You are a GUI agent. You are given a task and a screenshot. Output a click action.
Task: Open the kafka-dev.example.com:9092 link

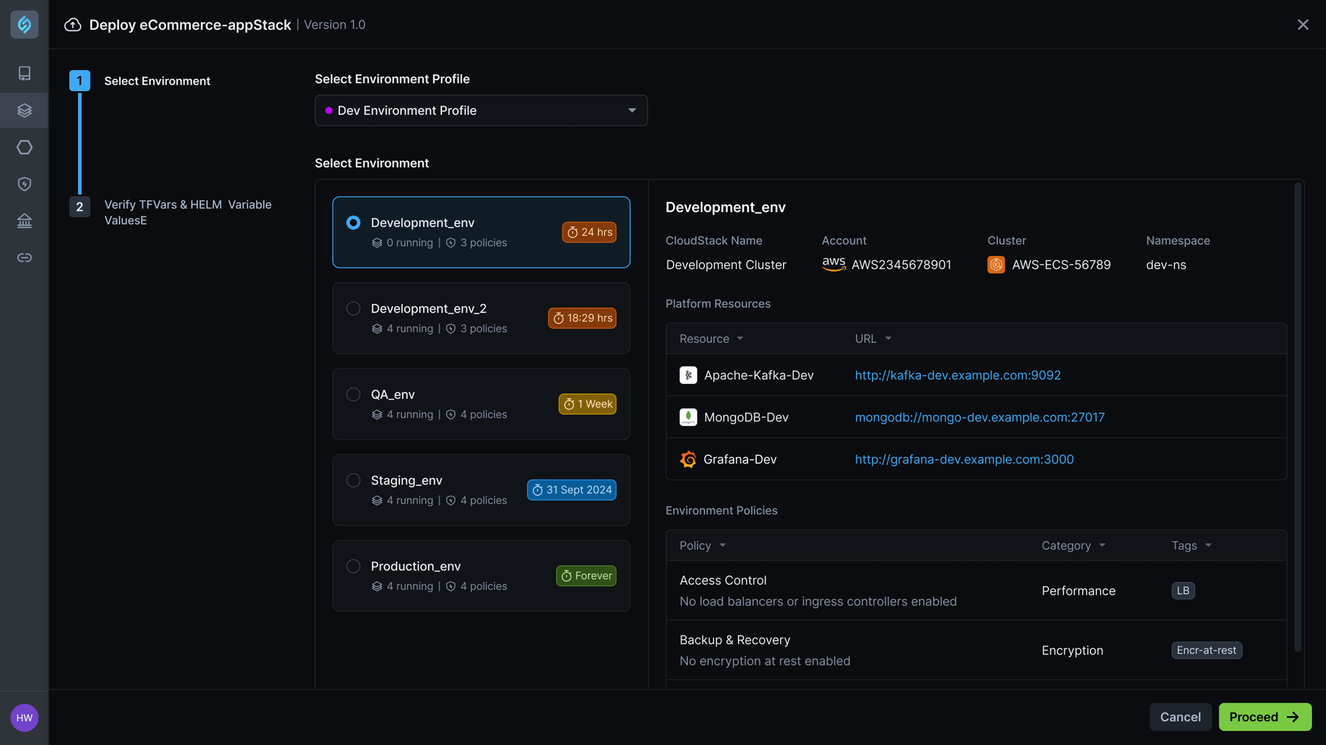pyautogui.click(x=958, y=375)
